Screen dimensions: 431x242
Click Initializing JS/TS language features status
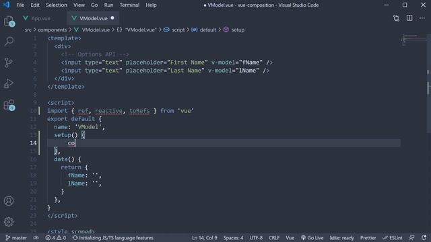[x=113, y=238]
